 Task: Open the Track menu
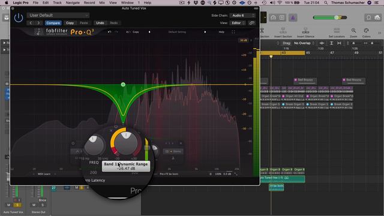point(57,2)
